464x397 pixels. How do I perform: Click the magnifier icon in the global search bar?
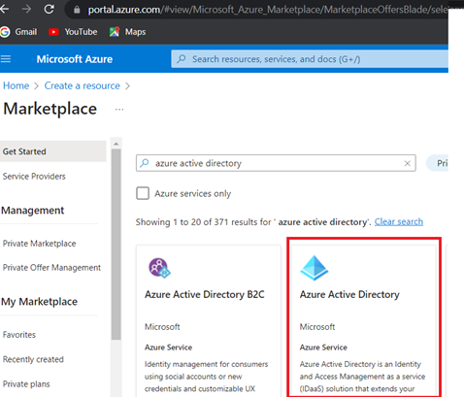pyautogui.click(x=182, y=59)
